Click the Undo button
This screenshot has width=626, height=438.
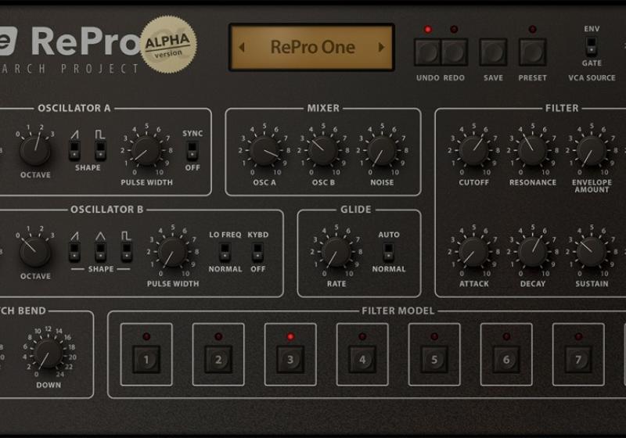[427, 52]
